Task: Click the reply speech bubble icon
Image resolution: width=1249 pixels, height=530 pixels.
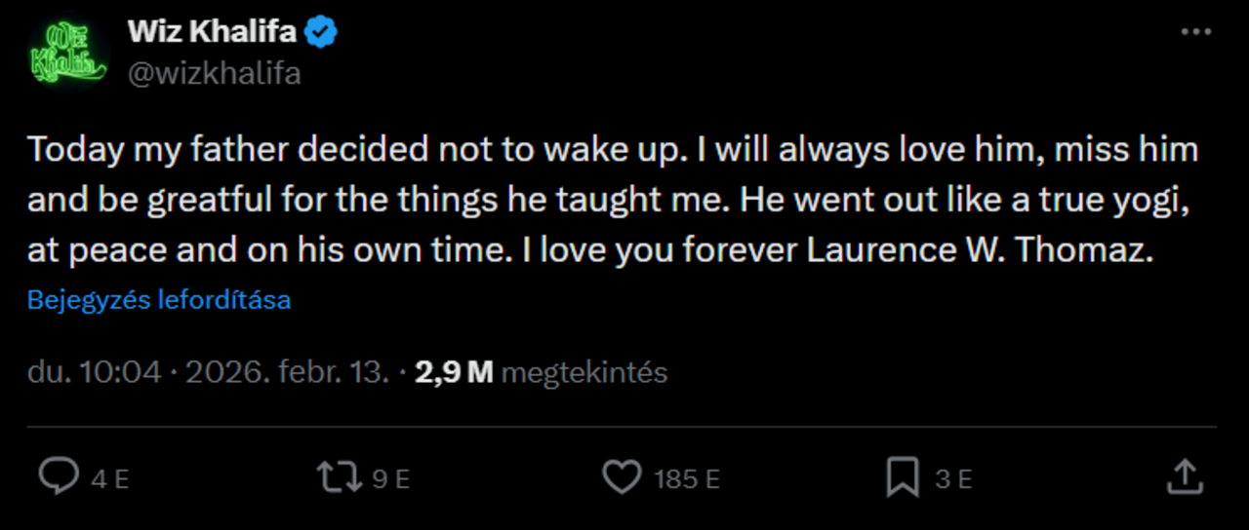Action: click(59, 477)
